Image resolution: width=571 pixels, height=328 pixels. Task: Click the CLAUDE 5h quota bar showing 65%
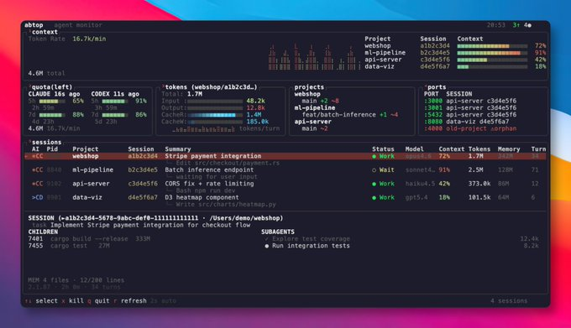[x=52, y=102]
